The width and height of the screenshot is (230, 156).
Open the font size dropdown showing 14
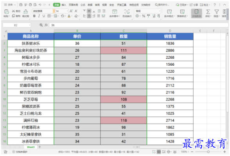pos(67,11)
